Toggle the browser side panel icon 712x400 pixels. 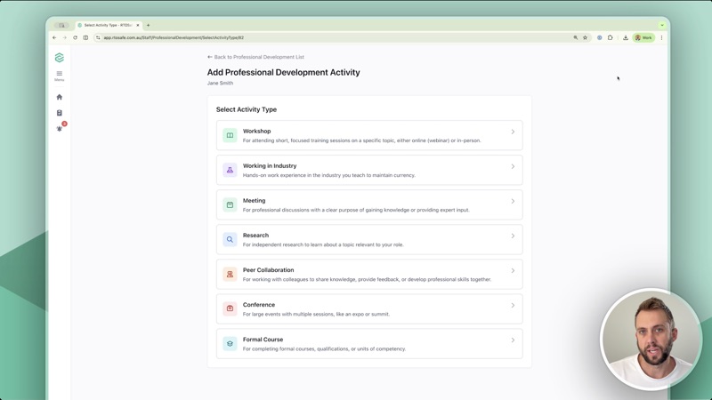point(85,37)
